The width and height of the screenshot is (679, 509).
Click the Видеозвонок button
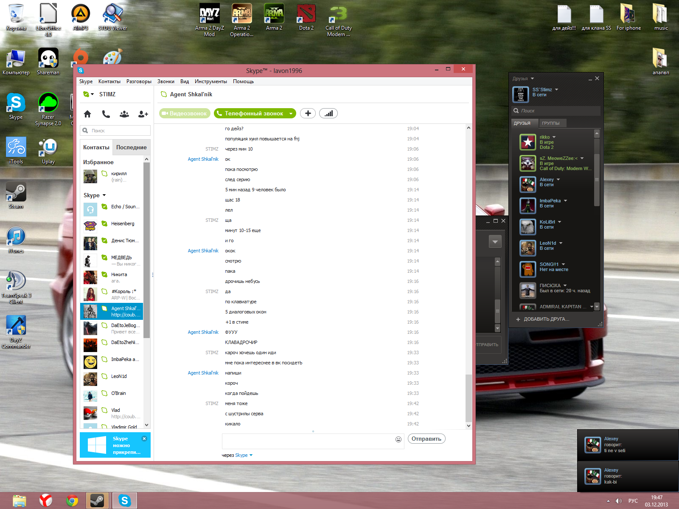tap(185, 113)
